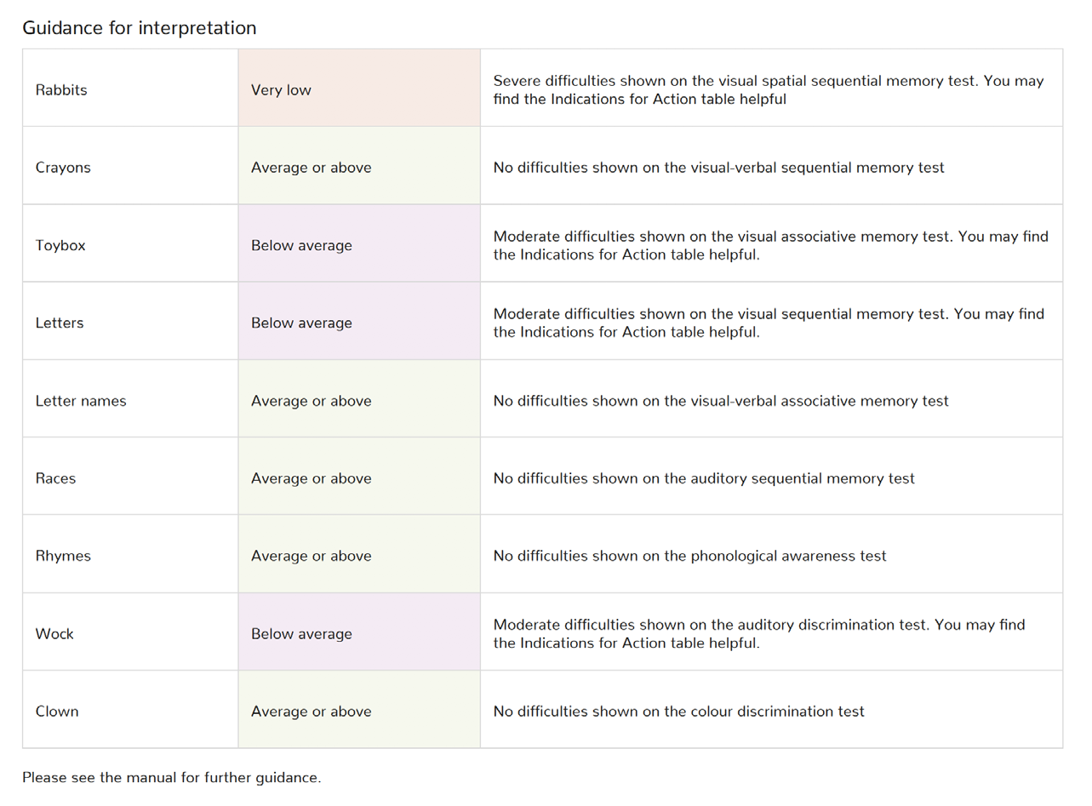Image resolution: width=1092 pixels, height=806 pixels.
Task: Click the visual-verbal sequential memory test description
Action: tap(771, 165)
